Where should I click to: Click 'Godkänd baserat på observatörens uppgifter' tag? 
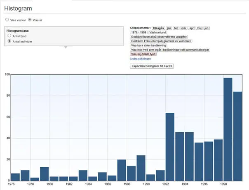click(x=158, y=37)
